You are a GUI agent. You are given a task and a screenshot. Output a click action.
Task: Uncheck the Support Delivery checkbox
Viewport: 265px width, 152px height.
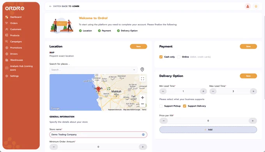tap(185, 106)
